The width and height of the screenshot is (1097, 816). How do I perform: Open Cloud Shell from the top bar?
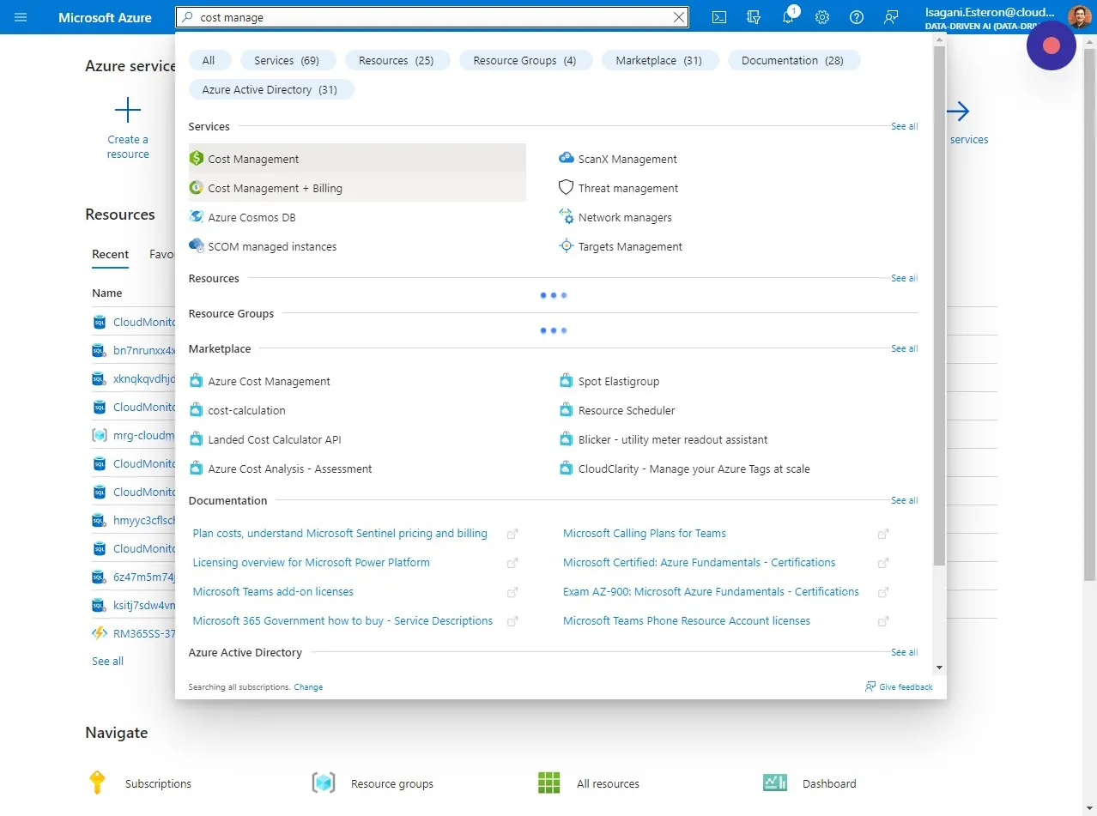[720, 17]
